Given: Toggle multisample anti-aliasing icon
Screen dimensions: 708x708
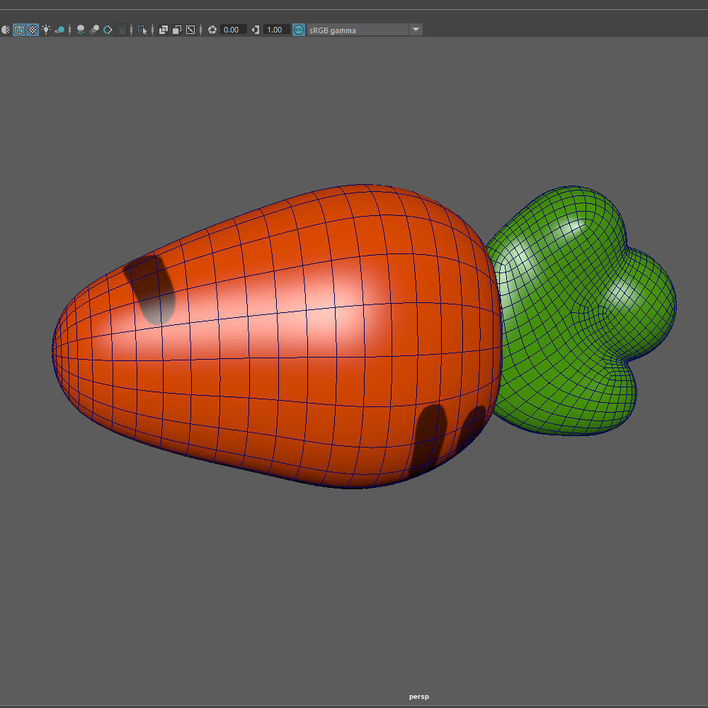Looking at the screenshot, I should (x=108, y=30).
